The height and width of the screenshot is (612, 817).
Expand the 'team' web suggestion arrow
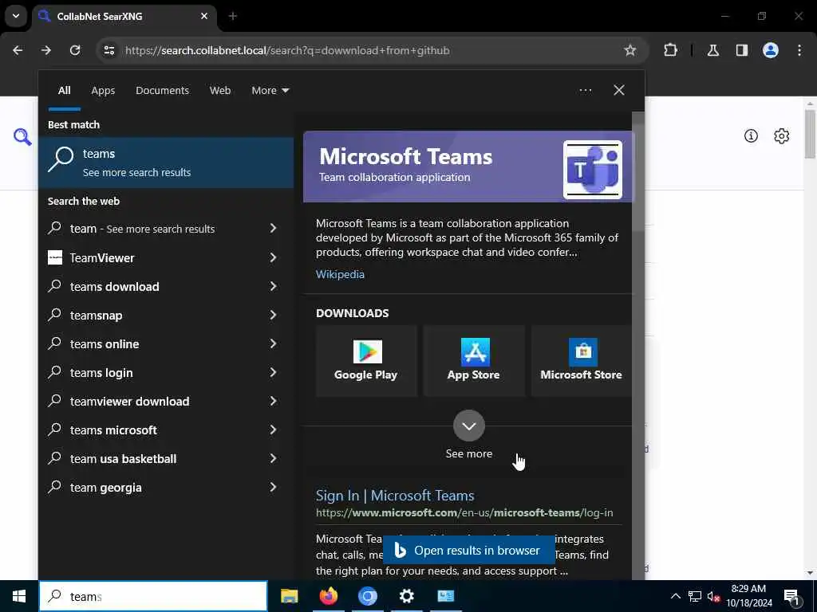click(x=273, y=229)
